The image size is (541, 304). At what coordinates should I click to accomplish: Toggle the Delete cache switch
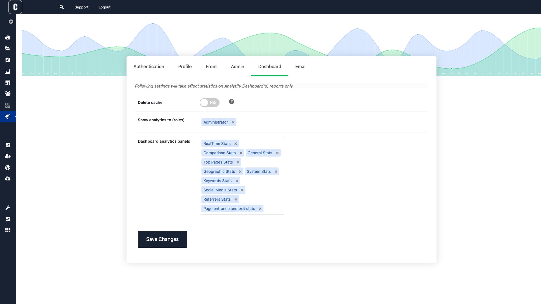coord(209,102)
